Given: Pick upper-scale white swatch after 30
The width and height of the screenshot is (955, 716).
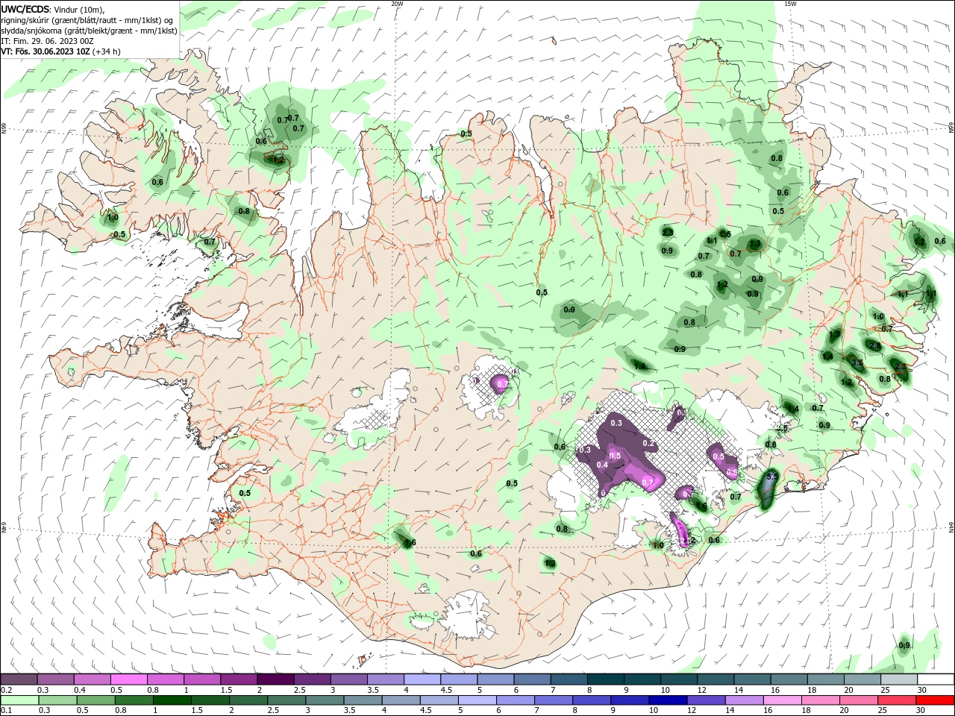Looking at the screenshot, I should coord(936,679).
